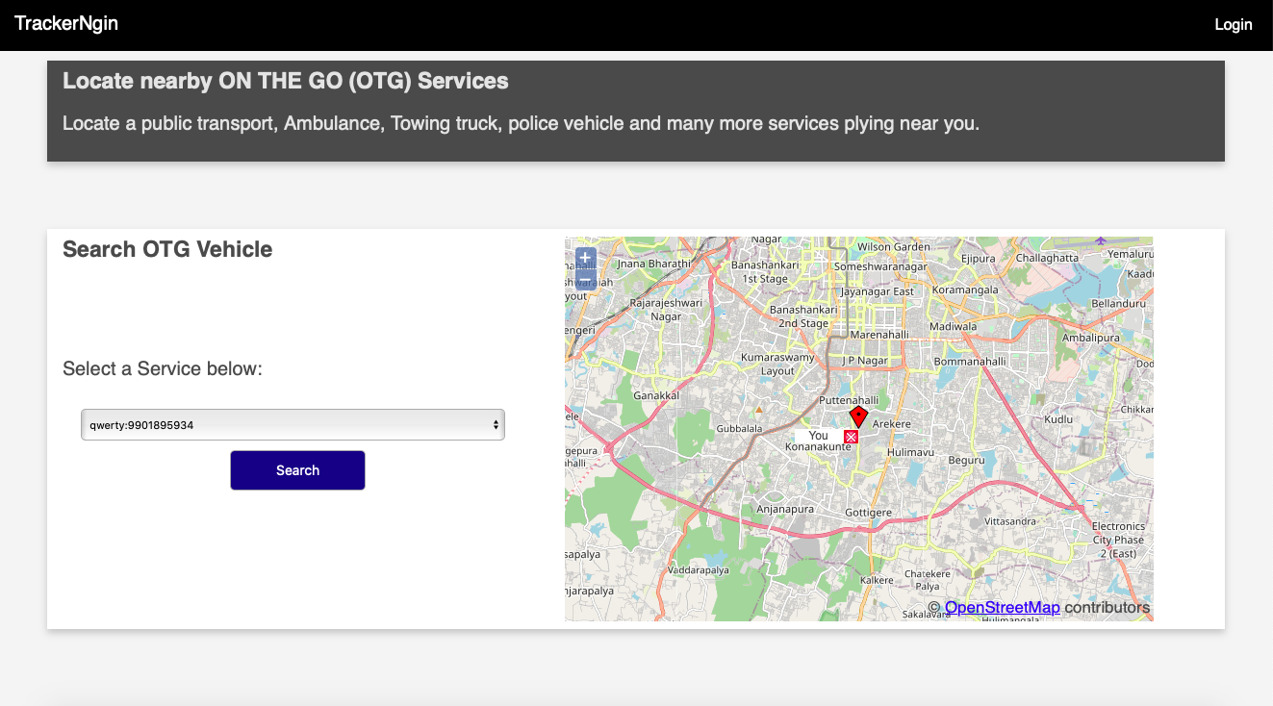Screen dimensions: 1273x706
Task: Click the 'Hulimavu' map label
Action: [910, 451]
